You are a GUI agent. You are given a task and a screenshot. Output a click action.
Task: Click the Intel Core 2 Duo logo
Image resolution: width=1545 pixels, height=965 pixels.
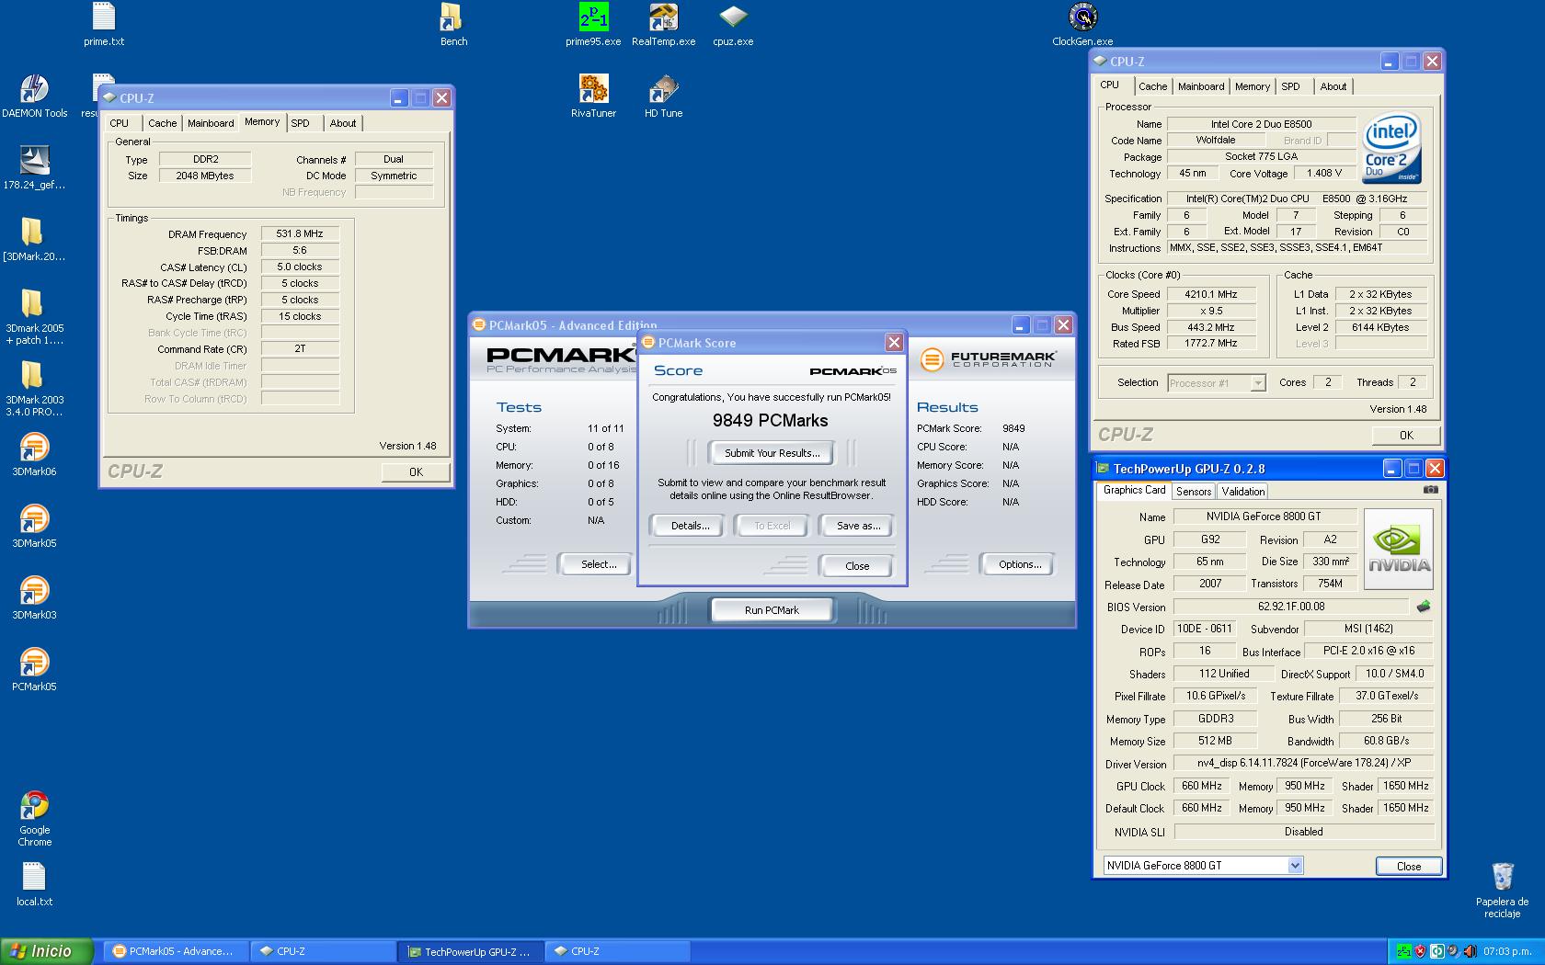(1390, 147)
